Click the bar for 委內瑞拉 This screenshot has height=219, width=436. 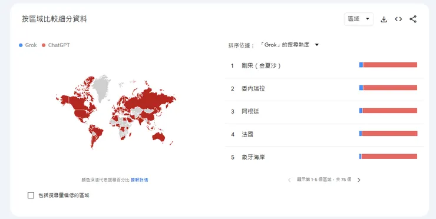tap(388, 88)
